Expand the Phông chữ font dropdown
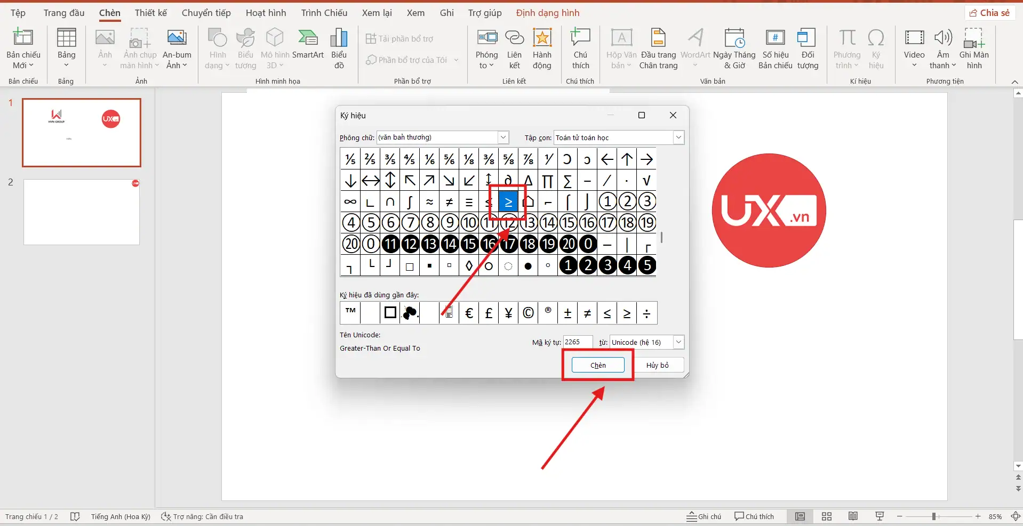This screenshot has width=1023, height=526. tap(503, 137)
